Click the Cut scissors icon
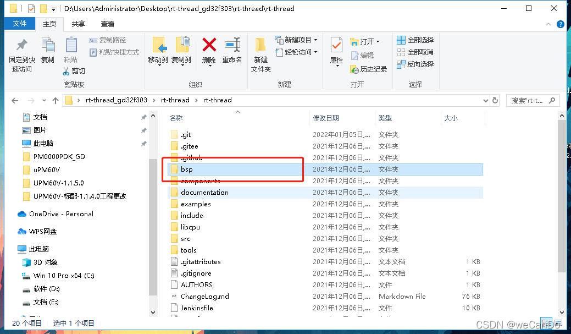 coord(66,71)
